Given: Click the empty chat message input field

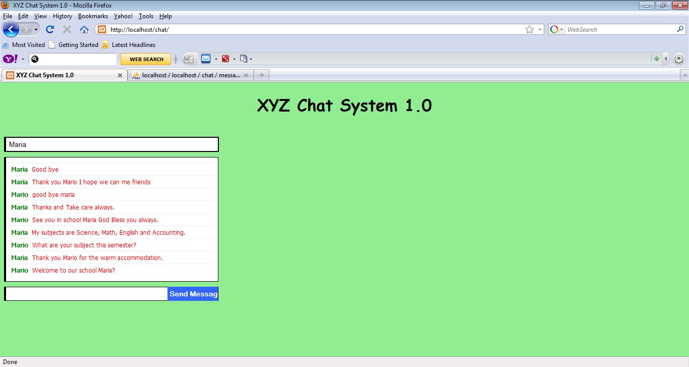Looking at the screenshot, I should tap(86, 293).
